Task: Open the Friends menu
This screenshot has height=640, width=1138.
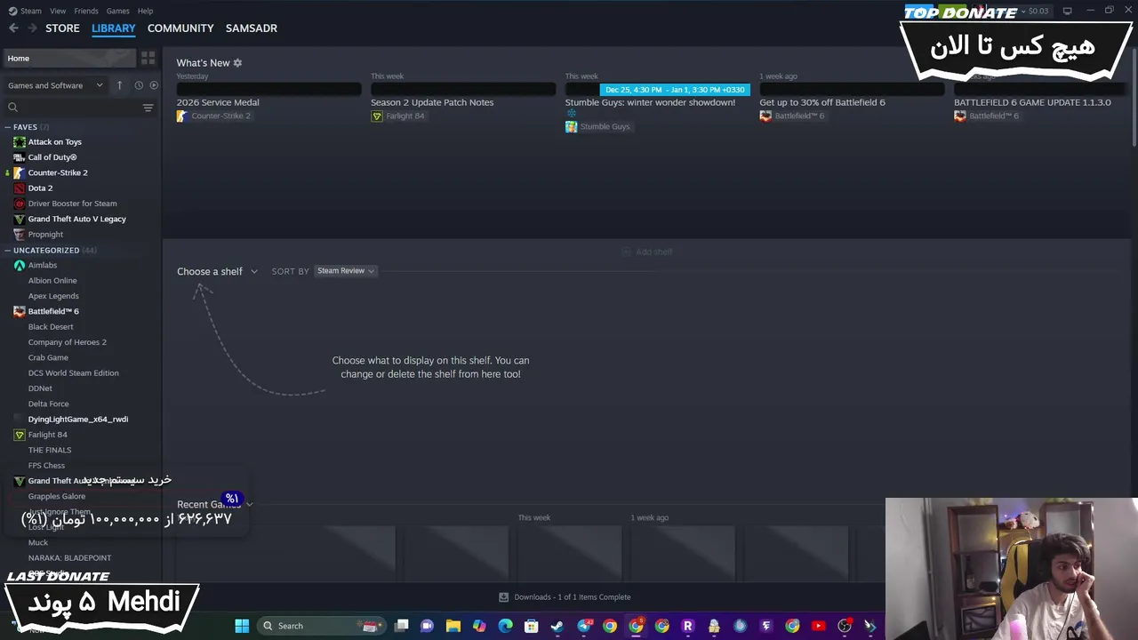Action: [x=86, y=11]
